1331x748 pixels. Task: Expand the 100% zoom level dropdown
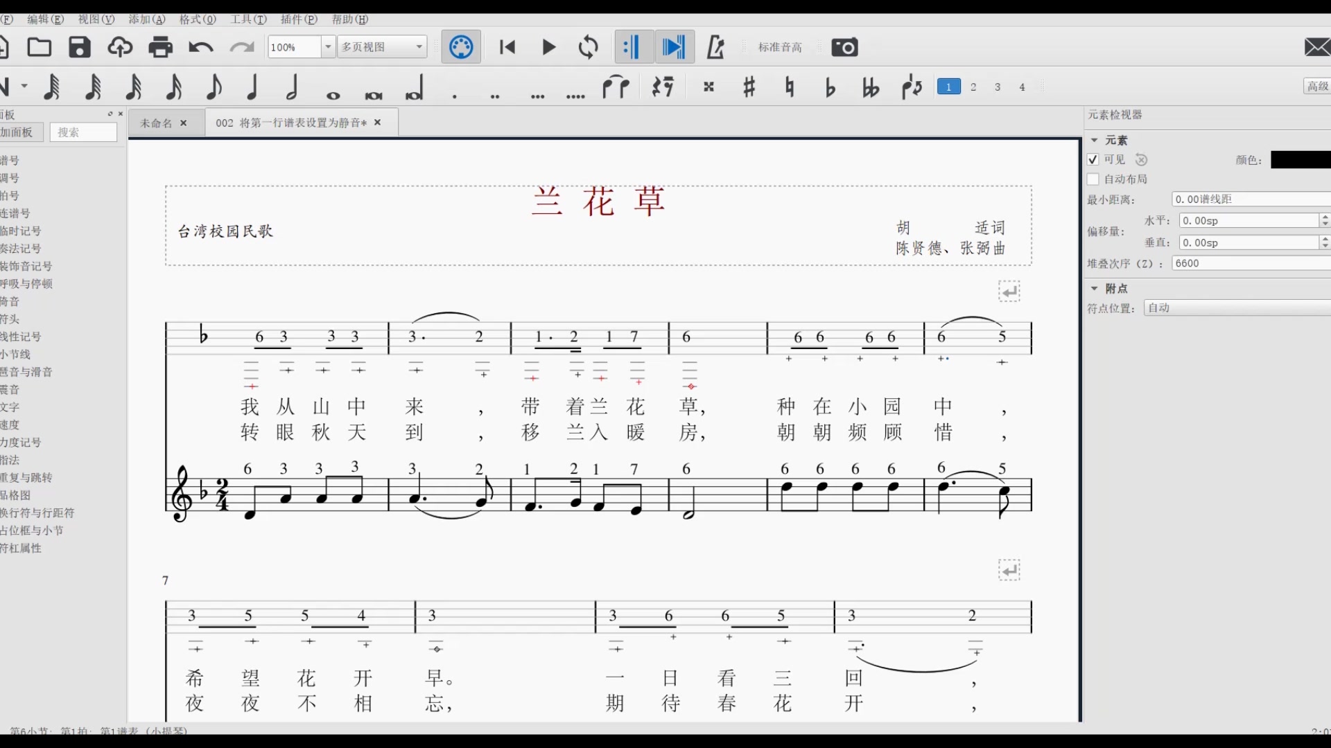[x=325, y=46]
